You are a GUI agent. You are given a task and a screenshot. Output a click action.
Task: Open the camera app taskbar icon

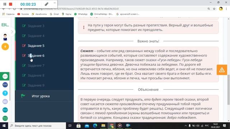click(128, 126)
